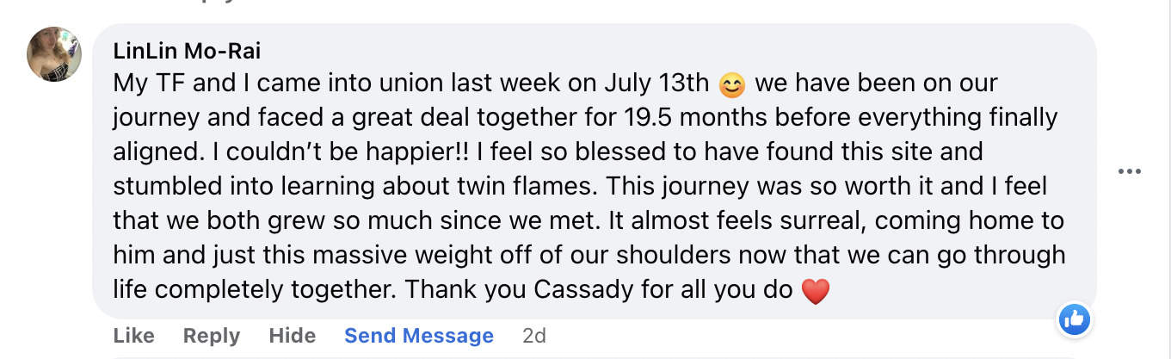
Task: Click the red heart emoji
Action: tap(815, 291)
